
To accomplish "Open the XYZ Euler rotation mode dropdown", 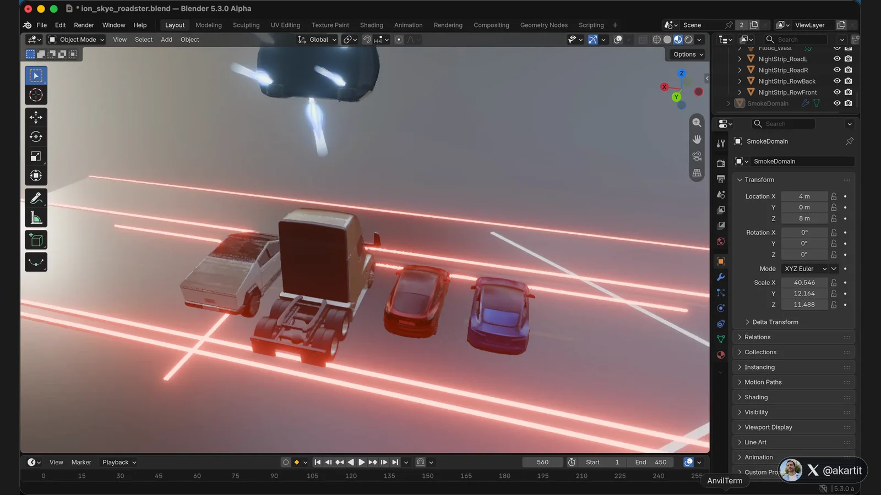I will 805,269.
